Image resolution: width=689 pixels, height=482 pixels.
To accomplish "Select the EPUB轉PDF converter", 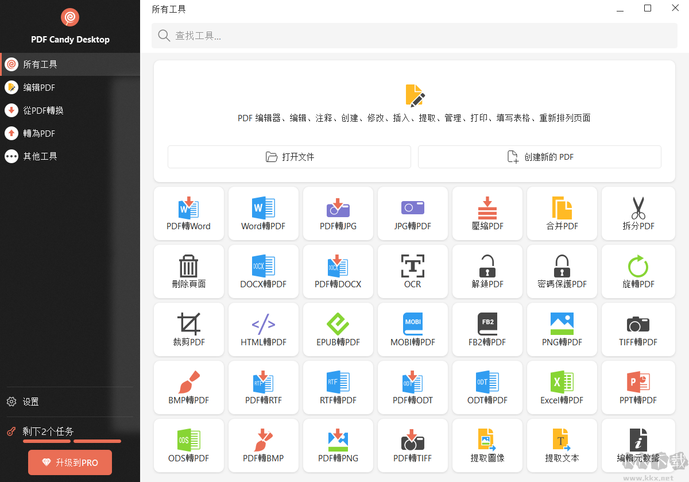I will 338,329.
